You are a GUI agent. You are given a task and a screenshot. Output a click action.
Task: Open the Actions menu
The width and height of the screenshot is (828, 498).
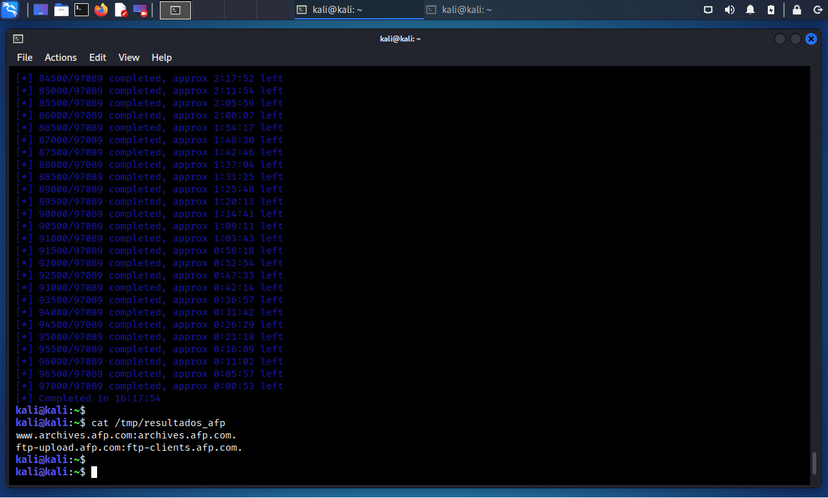coord(61,58)
